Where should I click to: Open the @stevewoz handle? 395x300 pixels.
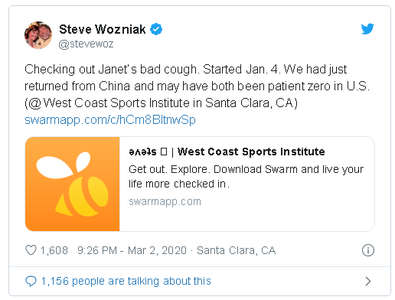click(x=86, y=44)
